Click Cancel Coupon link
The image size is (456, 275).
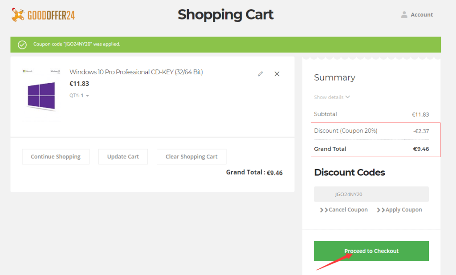point(344,210)
